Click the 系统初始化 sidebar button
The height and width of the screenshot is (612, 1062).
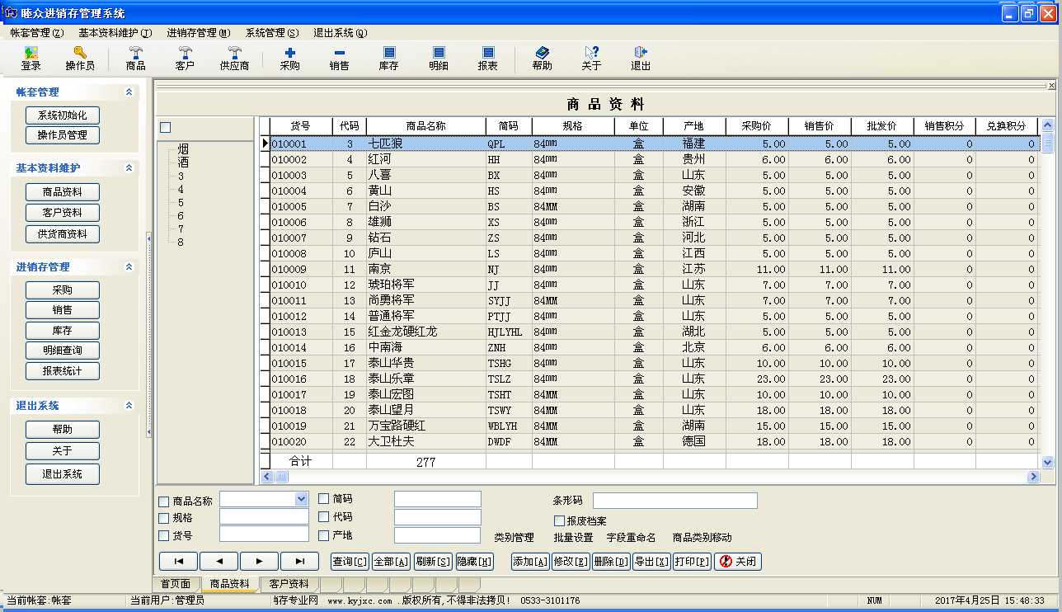[63, 115]
